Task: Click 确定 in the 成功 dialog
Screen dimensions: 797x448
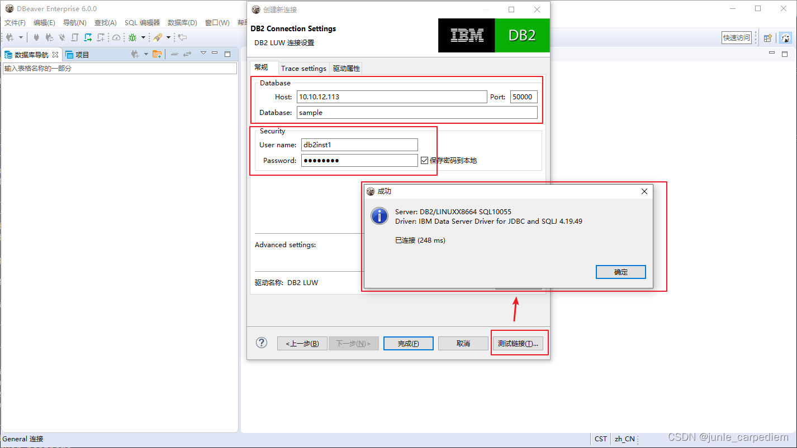Action: (x=621, y=272)
